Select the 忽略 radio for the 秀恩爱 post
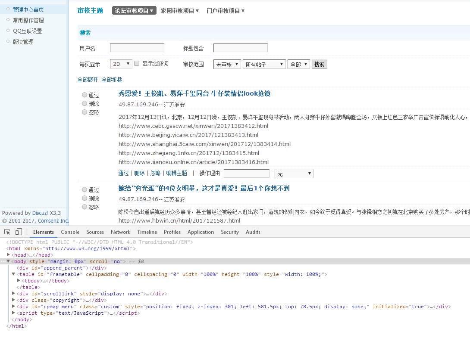470x338 pixels. point(85,112)
